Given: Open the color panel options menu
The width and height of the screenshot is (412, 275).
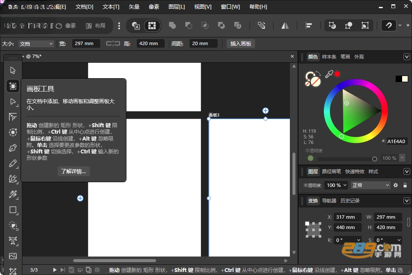Looking at the screenshot, I should click(x=407, y=57).
